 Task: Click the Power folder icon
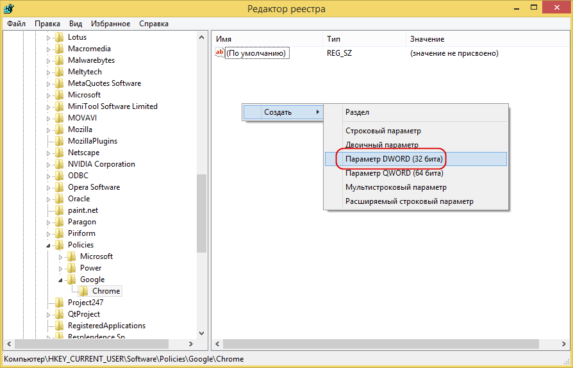click(x=72, y=268)
